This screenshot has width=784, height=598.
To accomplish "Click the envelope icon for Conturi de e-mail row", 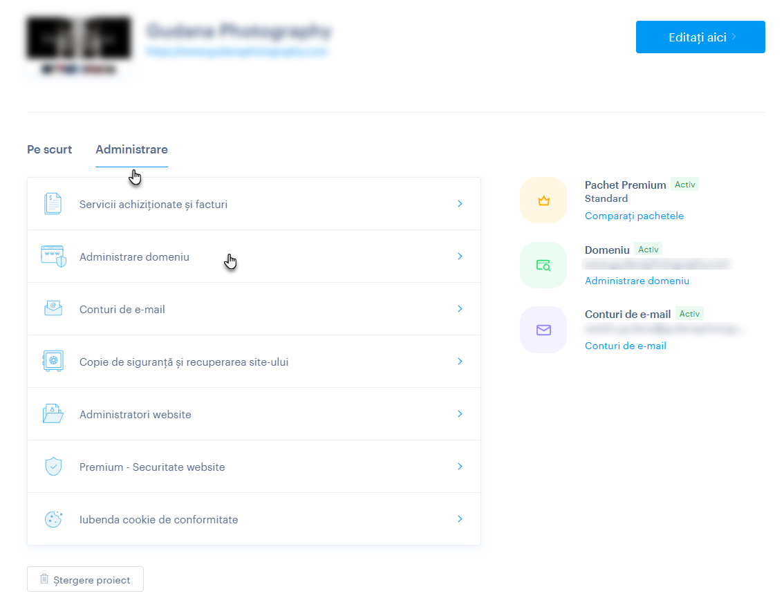I will (x=53, y=308).
